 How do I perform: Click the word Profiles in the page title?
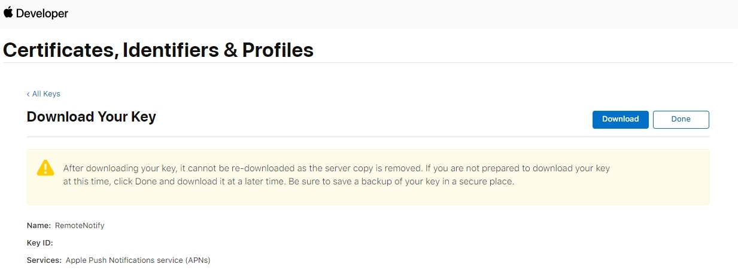278,50
